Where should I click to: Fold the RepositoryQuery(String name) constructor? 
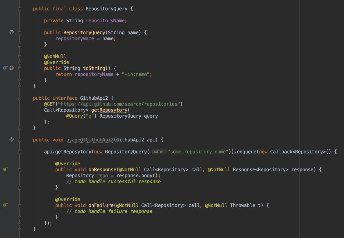19,33
